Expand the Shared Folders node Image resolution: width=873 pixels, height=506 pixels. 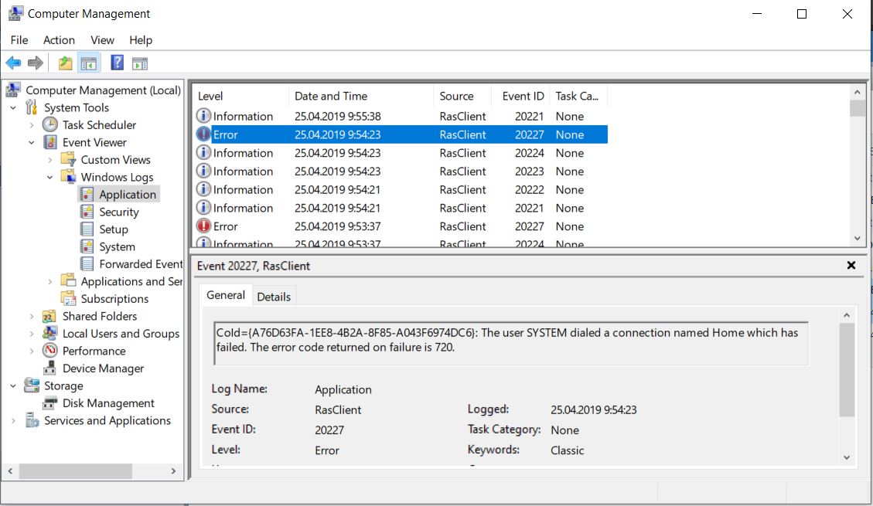[32, 317]
